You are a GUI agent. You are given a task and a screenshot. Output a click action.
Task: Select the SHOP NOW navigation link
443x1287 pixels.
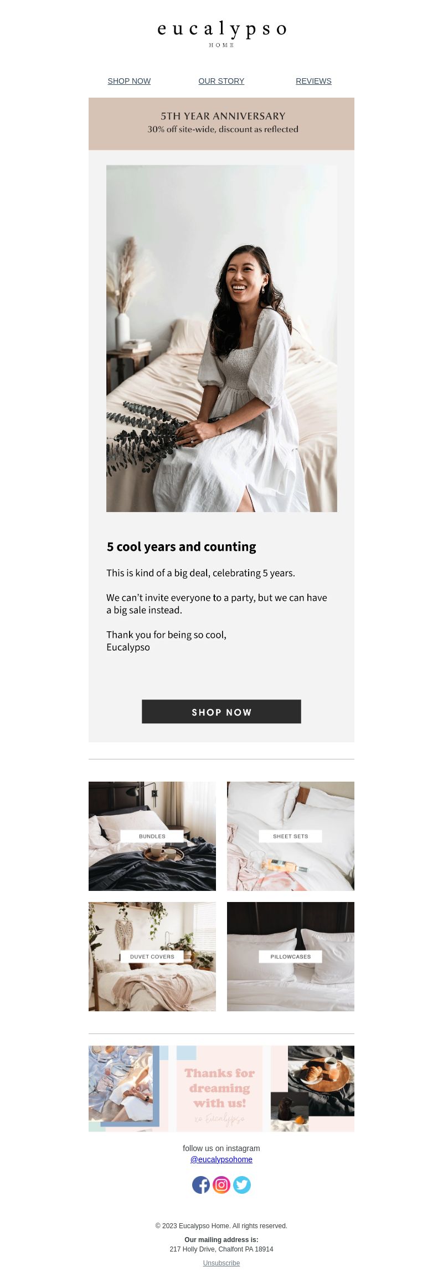(x=129, y=81)
